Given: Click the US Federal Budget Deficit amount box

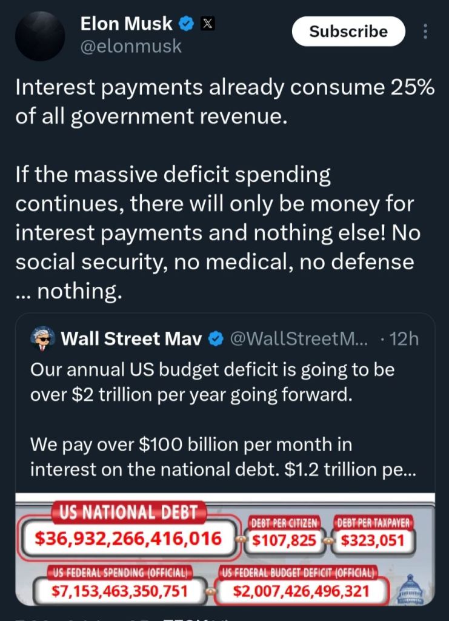Looking at the screenshot, I should (299, 590).
